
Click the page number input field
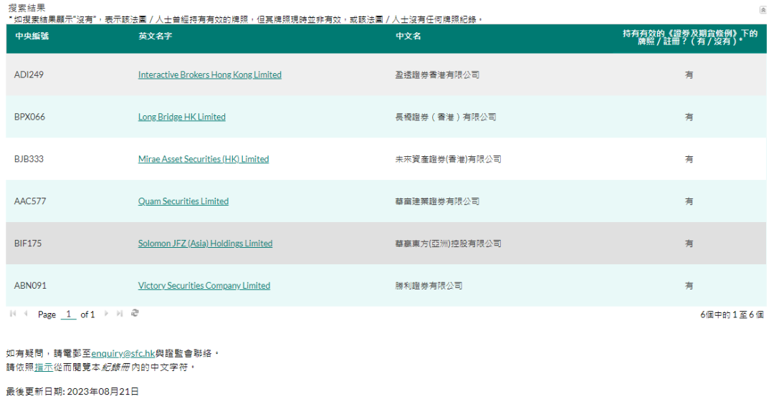(68, 314)
